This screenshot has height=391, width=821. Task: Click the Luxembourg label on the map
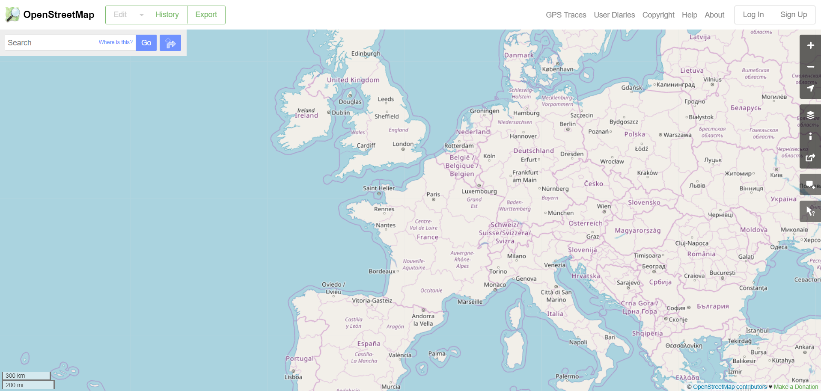479,192
